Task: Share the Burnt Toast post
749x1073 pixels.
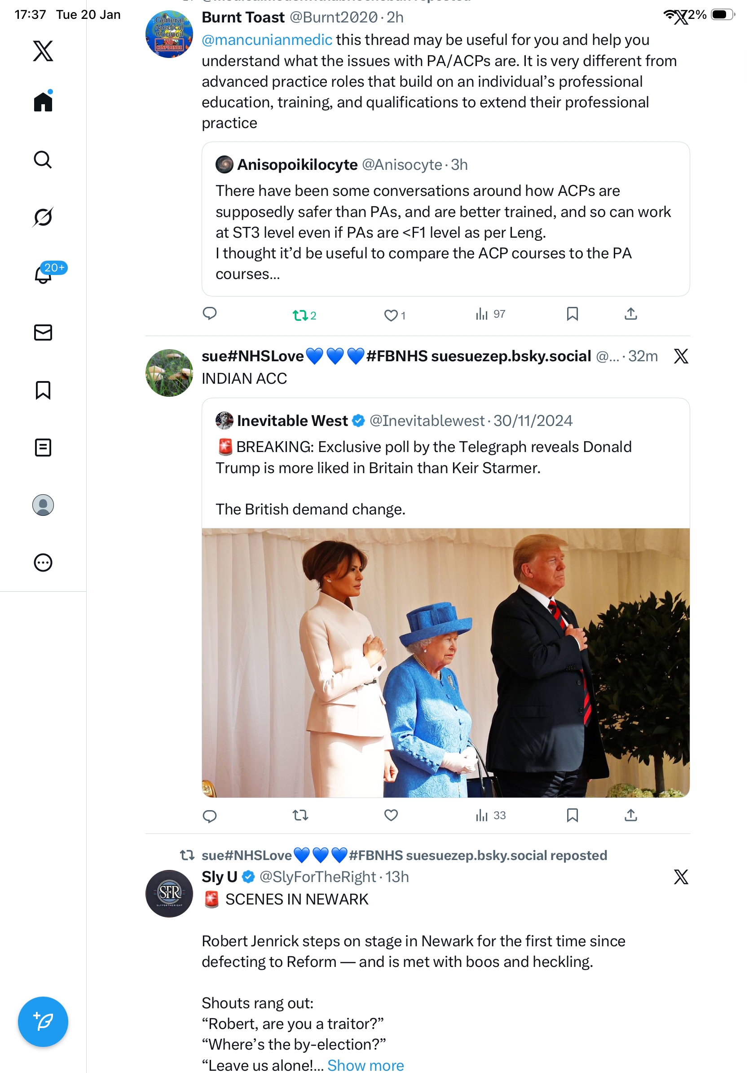Action: click(x=630, y=314)
